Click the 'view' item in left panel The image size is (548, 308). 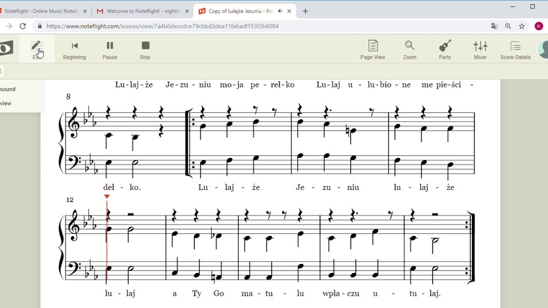coord(6,103)
